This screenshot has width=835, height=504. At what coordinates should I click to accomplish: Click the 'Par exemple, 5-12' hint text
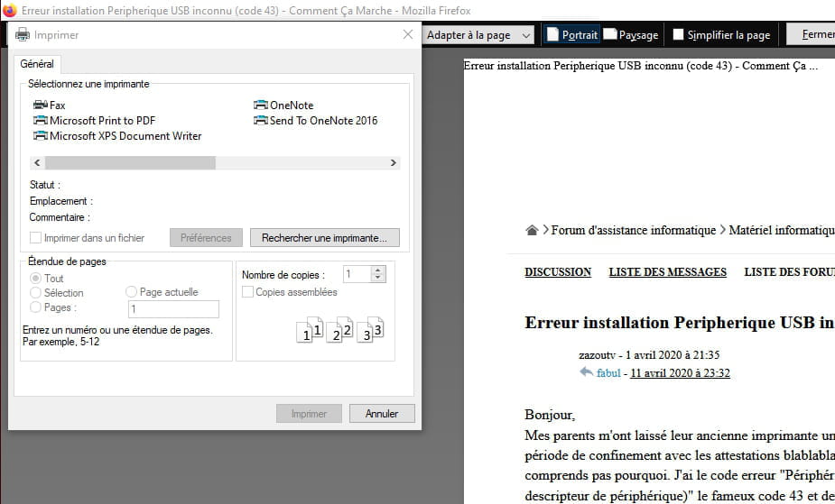point(60,342)
